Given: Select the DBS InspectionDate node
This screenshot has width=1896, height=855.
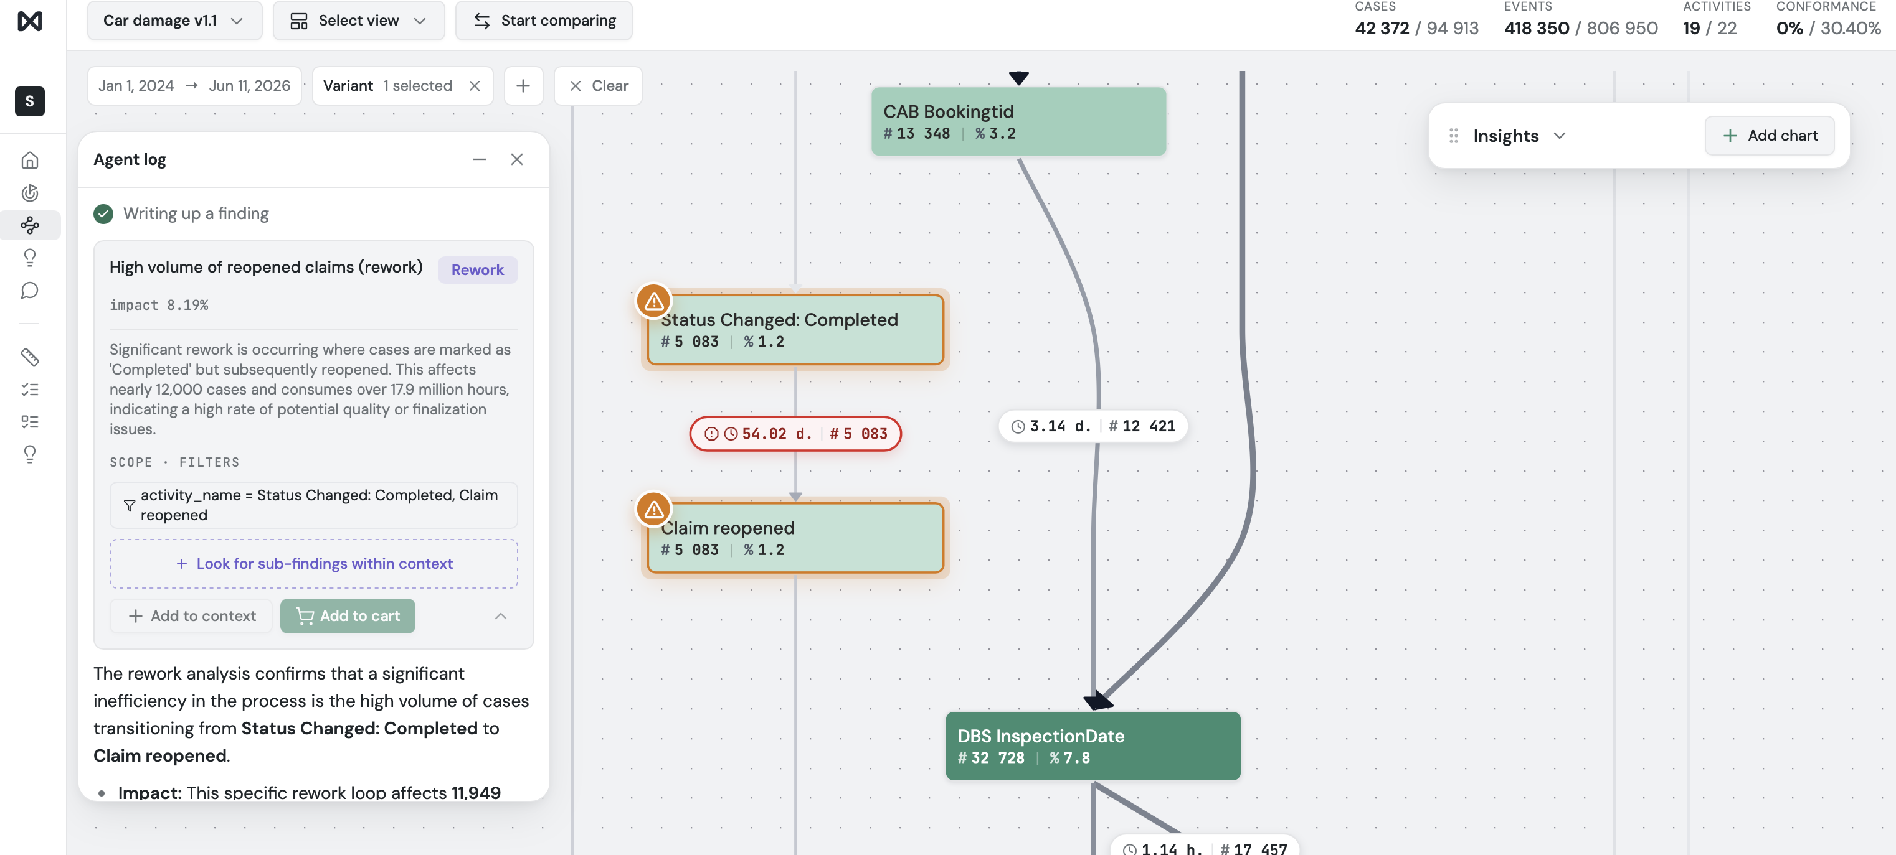Looking at the screenshot, I should point(1093,745).
